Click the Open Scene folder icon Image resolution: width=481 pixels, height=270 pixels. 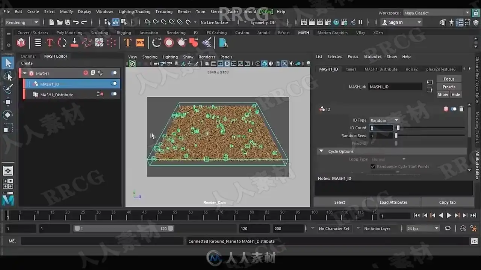tap(60, 22)
